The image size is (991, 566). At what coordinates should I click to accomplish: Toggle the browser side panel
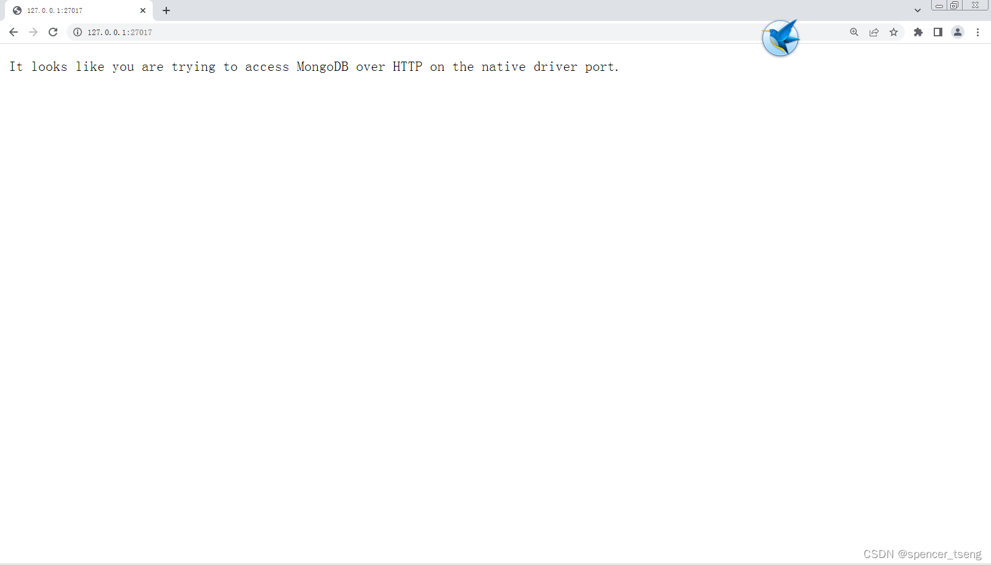(x=938, y=32)
